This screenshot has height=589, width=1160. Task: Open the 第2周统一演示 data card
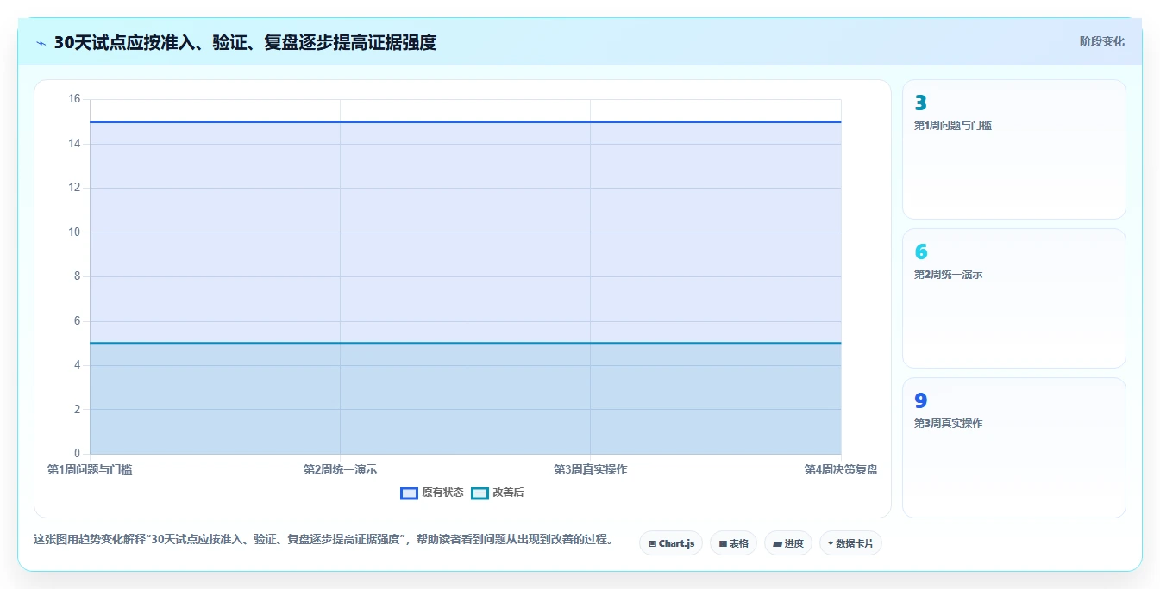click(x=1013, y=299)
